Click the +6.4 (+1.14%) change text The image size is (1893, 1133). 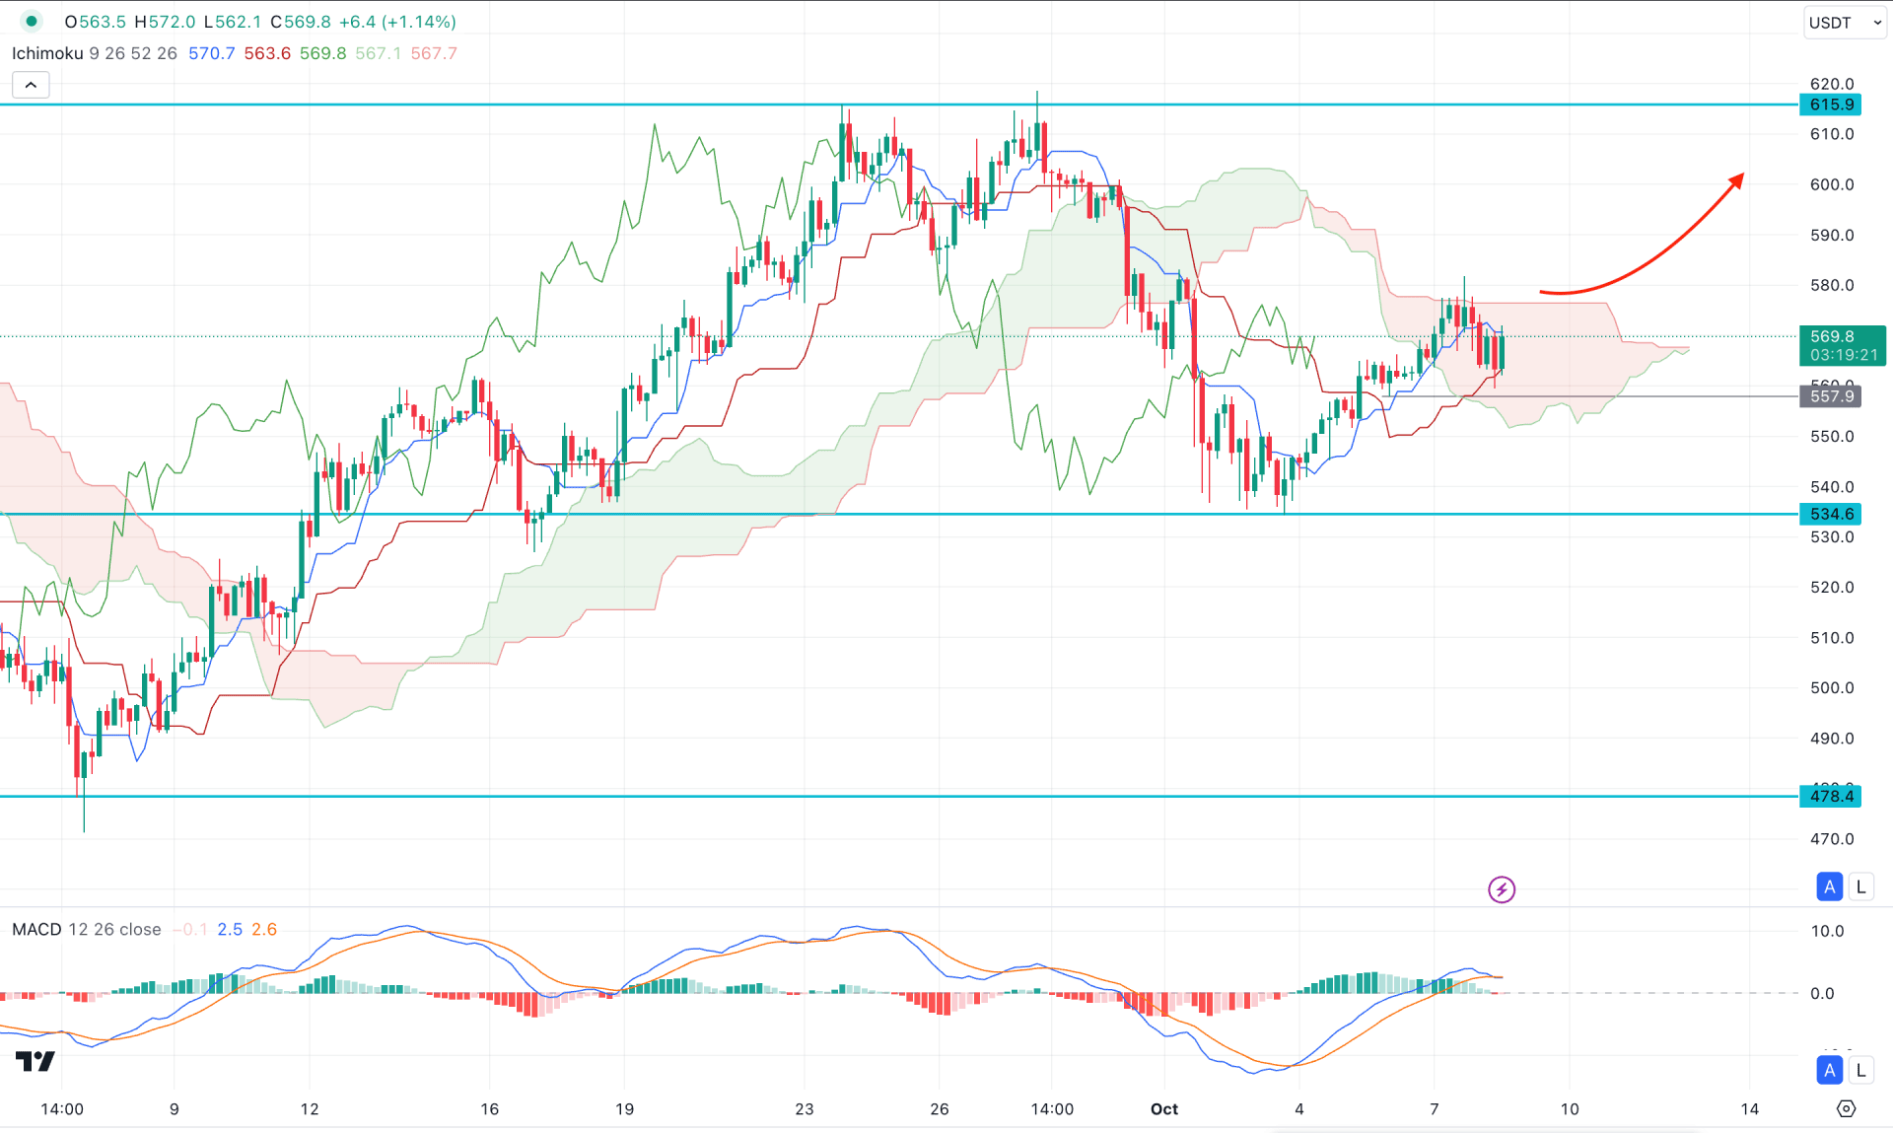397,22
